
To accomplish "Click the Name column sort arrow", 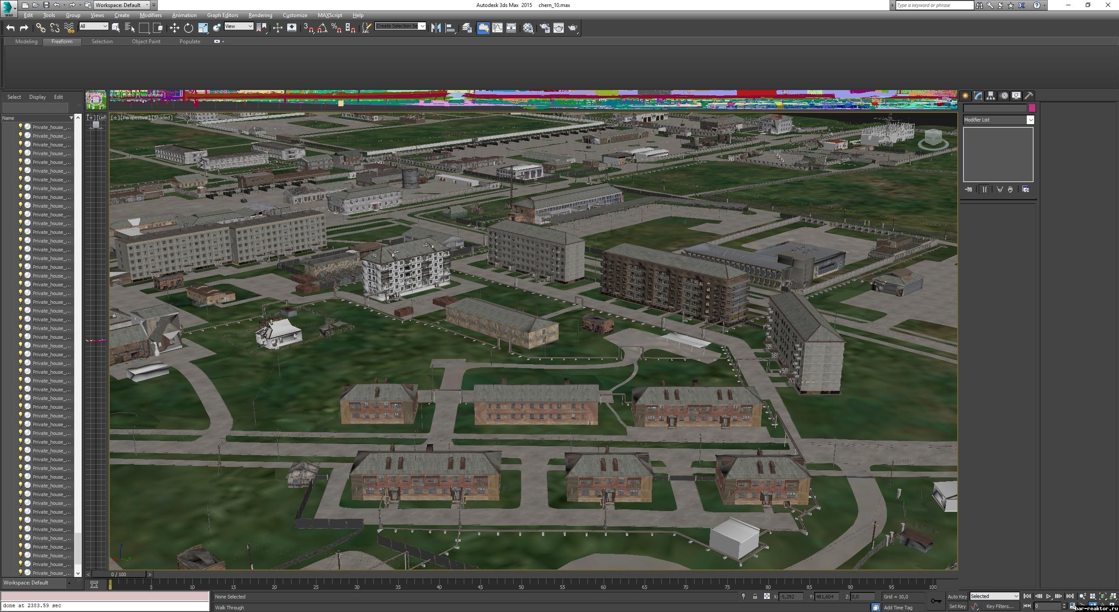I will pyautogui.click(x=71, y=118).
